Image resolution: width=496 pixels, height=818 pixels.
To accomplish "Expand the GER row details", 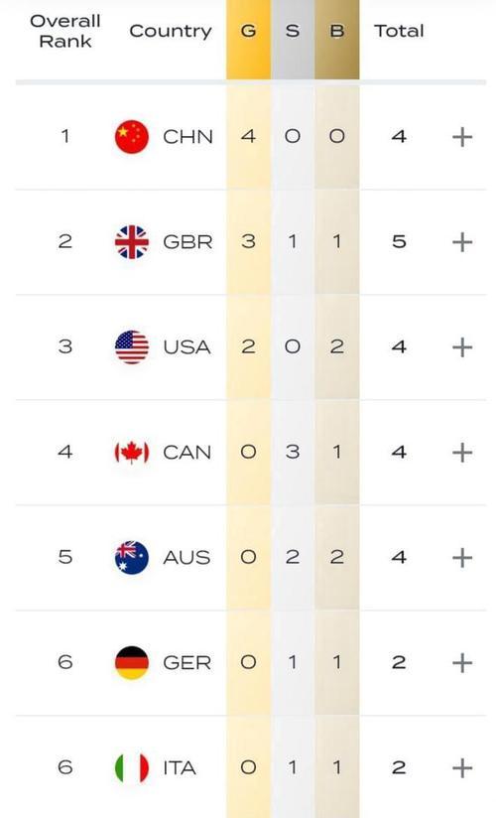I will [x=462, y=663].
